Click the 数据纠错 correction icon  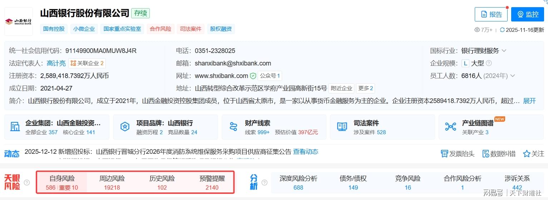pyautogui.click(x=485, y=154)
